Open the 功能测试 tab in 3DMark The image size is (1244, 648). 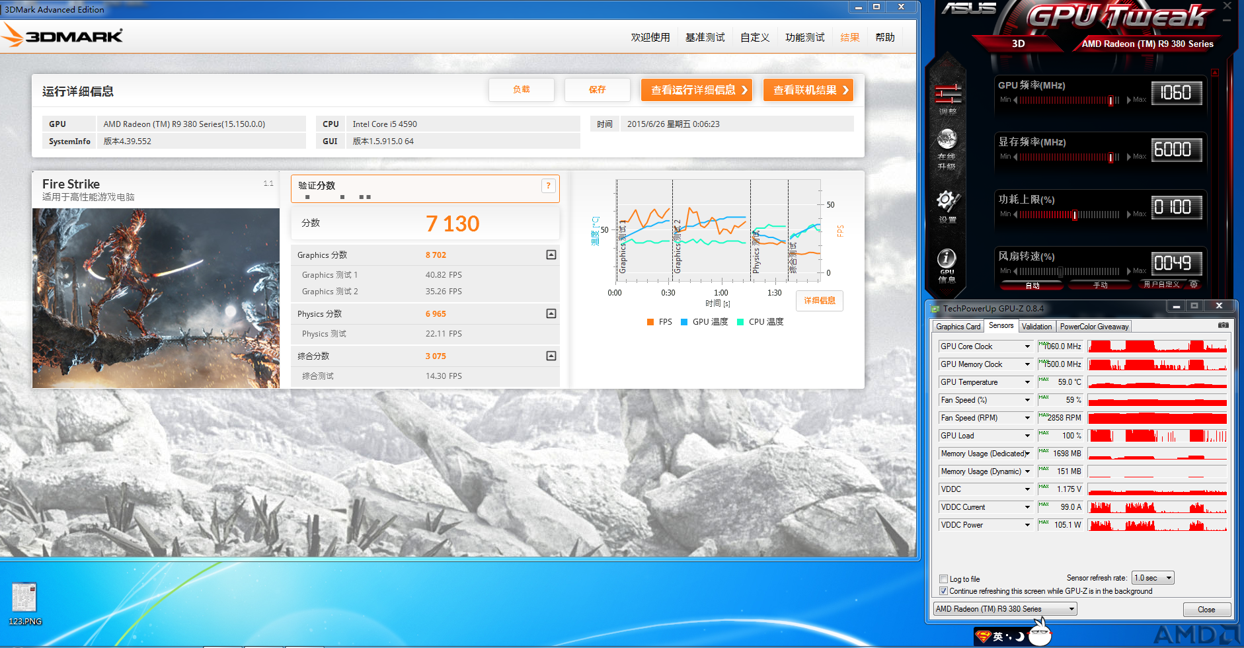click(x=805, y=38)
